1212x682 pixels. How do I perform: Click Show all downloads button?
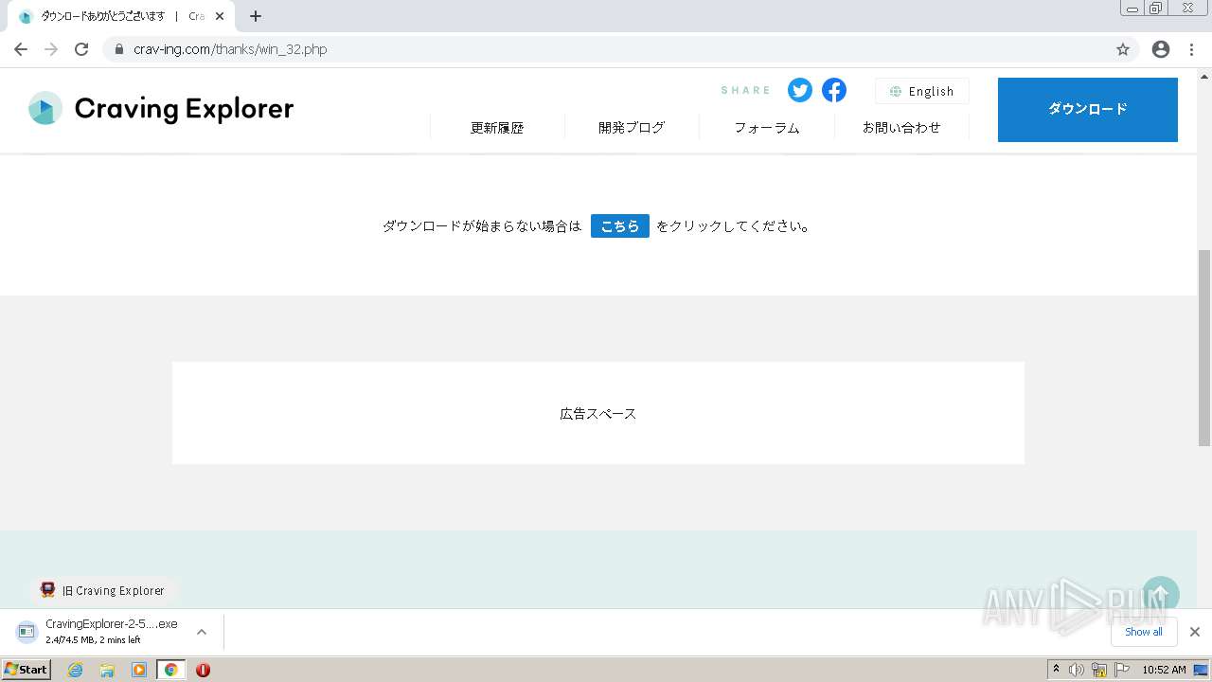click(x=1144, y=632)
